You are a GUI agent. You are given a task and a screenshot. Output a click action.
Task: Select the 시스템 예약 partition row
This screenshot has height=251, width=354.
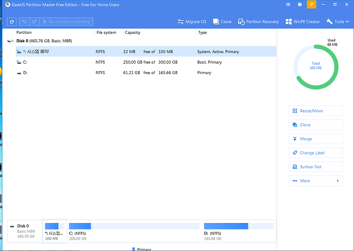(x=146, y=51)
